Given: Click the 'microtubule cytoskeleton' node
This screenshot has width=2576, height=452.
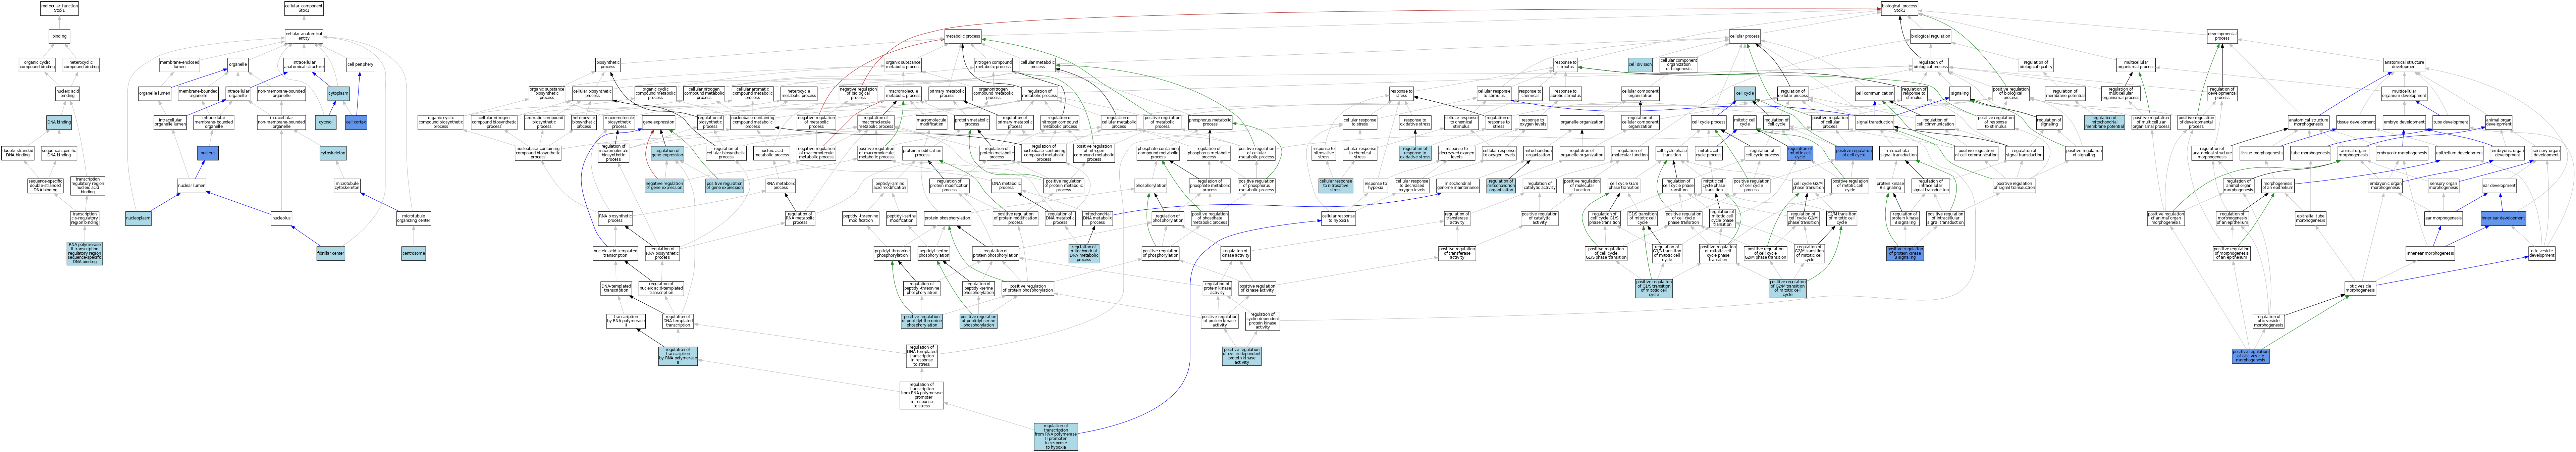Looking at the screenshot, I should [x=347, y=185].
